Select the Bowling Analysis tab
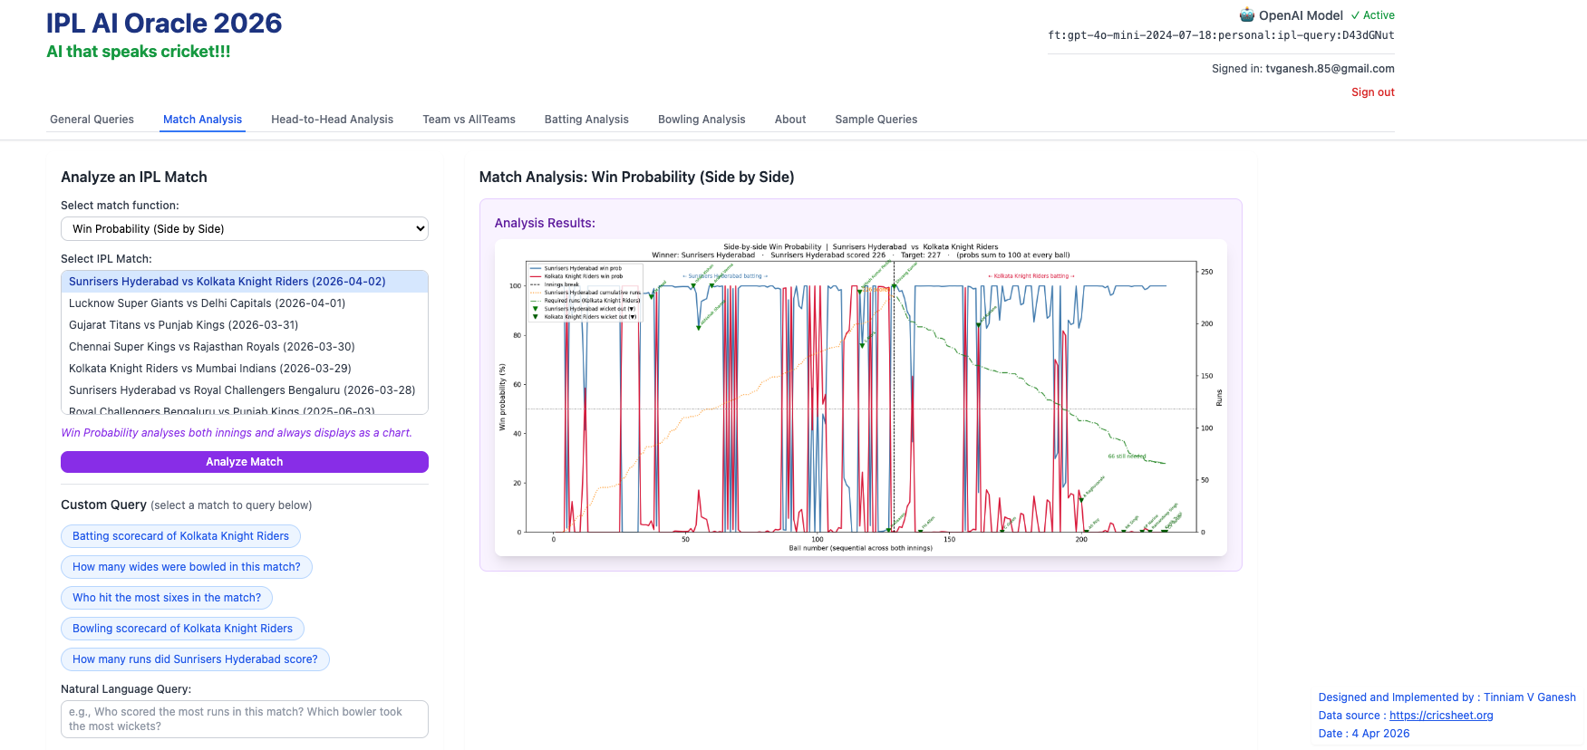This screenshot has width=1587, height=750. tap(701, 120)
